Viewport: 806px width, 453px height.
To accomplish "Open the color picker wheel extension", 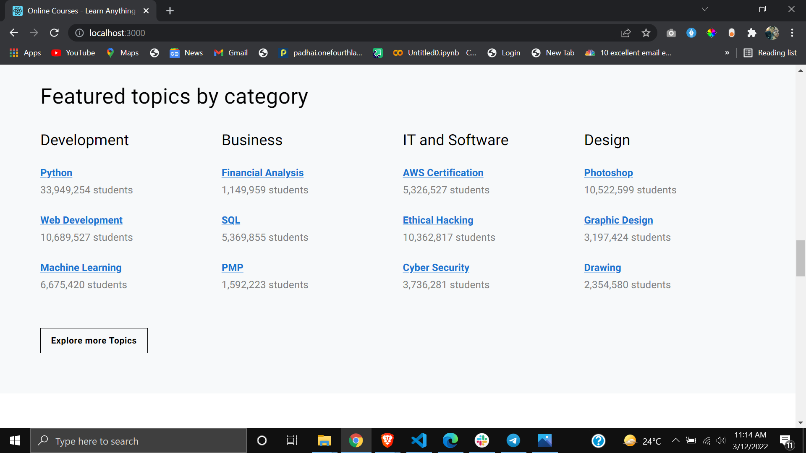I will [x=711, y=33].
